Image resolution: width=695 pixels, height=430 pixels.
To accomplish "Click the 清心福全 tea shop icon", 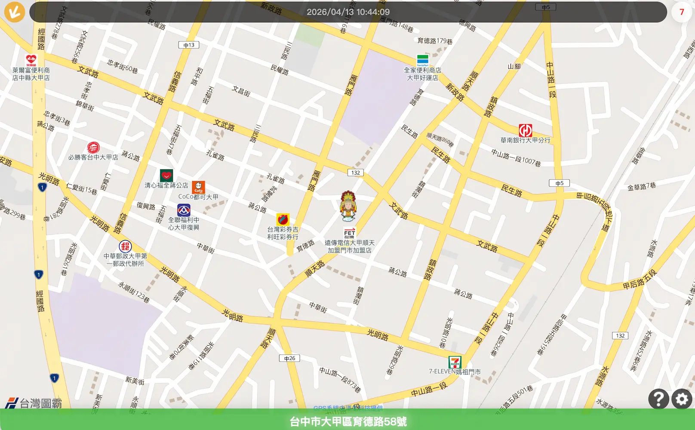I will coord(166,175).
